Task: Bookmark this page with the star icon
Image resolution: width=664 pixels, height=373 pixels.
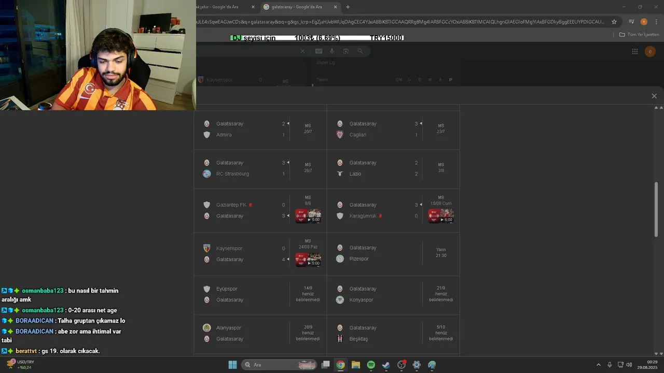Action: 614,22
